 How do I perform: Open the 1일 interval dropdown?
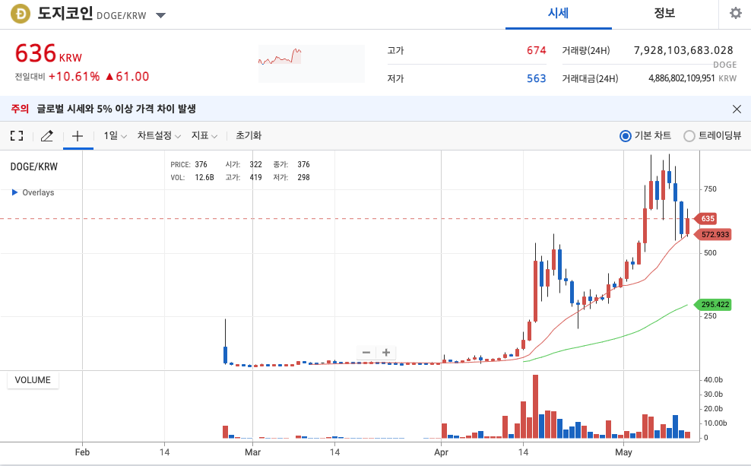(x=115, y=136)
